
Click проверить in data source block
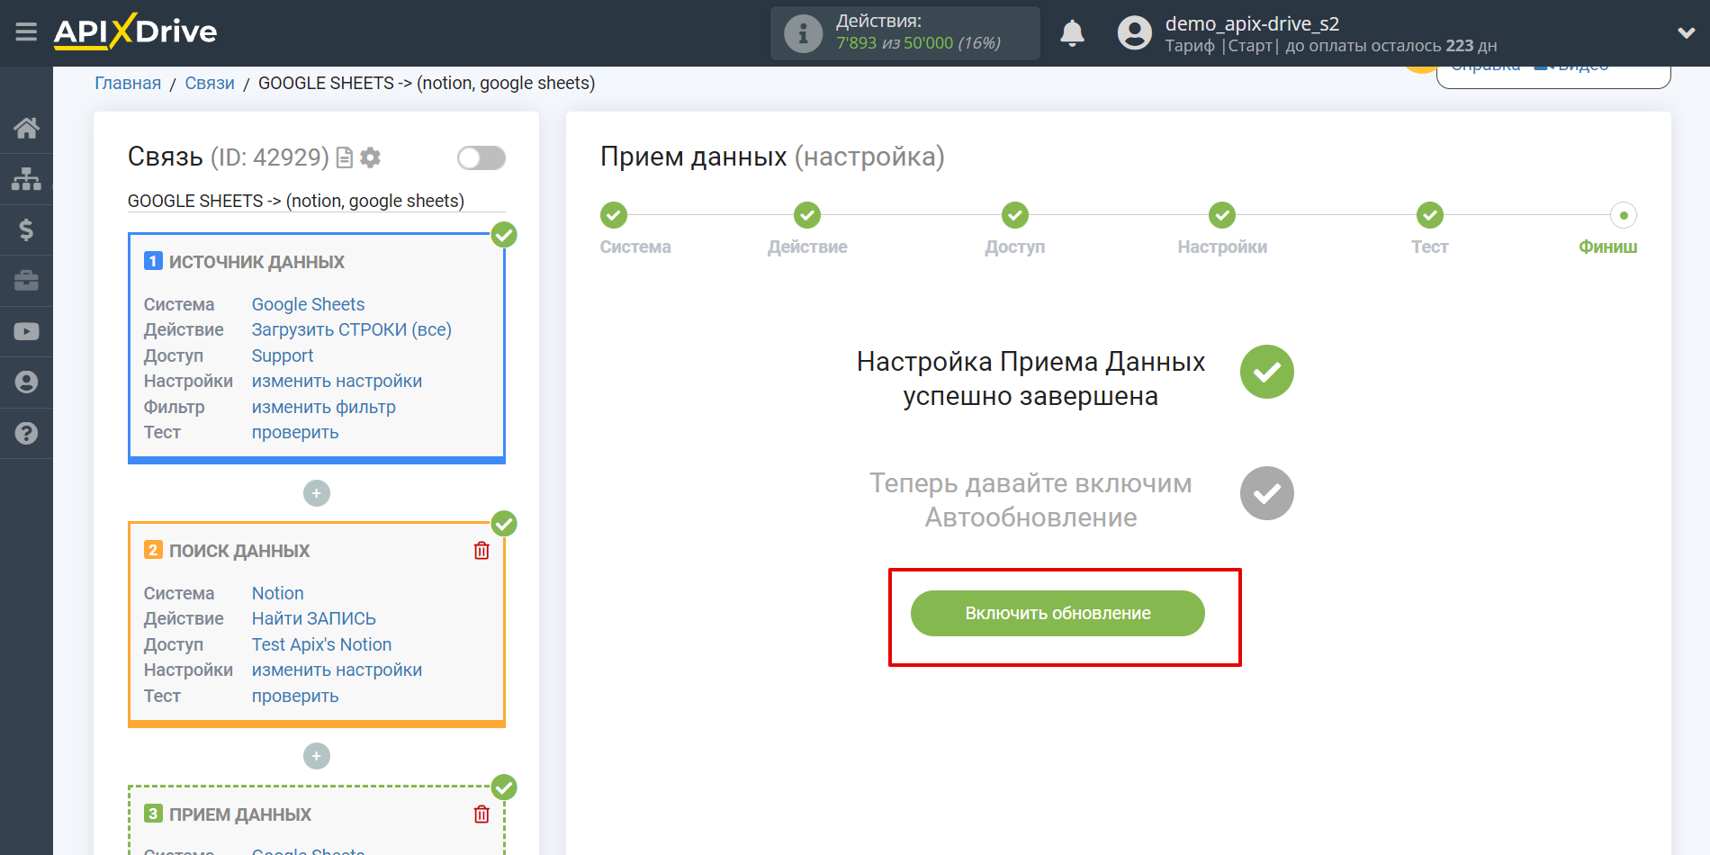[x=295, y=432]
